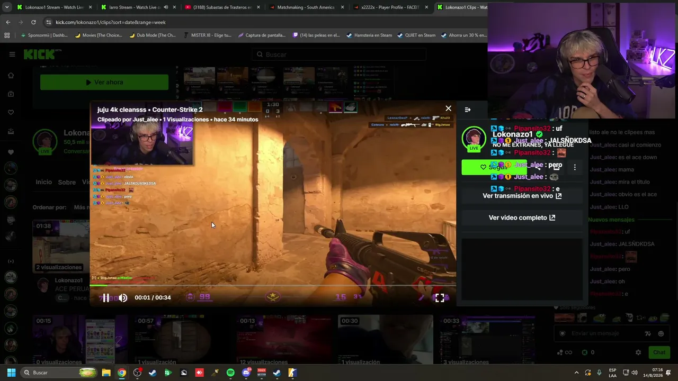This screenshot has height=381, width=678.
Task: Reload the current page
Action: pyautogui.click(x=33, y=22)
